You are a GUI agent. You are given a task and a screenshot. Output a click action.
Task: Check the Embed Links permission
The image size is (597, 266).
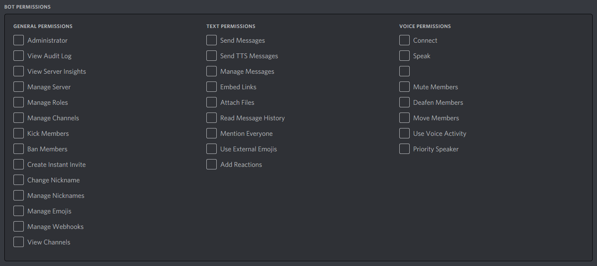coord(212,86)
